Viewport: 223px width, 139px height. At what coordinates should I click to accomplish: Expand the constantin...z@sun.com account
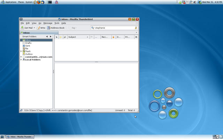(x=21, y=57)
